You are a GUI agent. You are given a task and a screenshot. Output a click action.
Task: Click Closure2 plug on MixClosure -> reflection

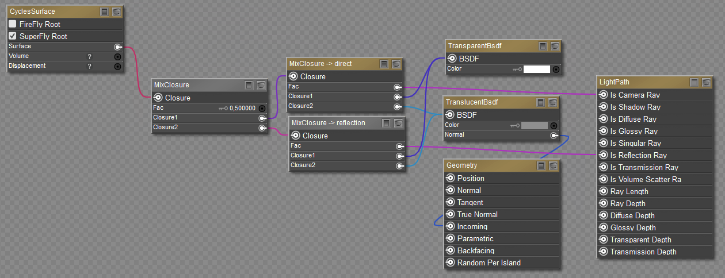point(400,165)
